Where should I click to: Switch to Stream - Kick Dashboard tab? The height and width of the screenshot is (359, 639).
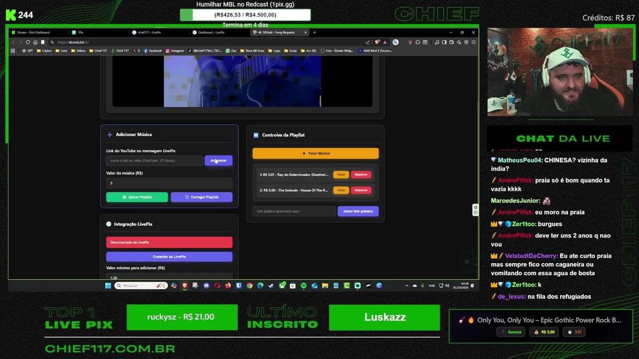[x=38, y=32]
